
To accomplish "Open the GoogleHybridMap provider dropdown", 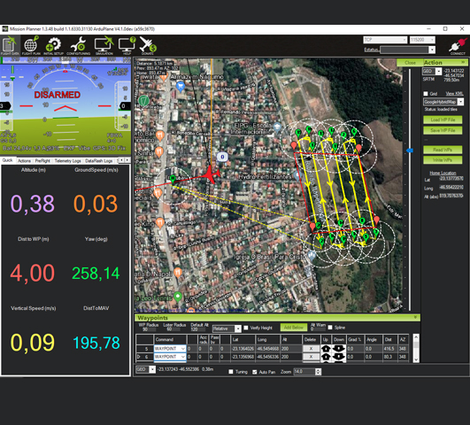I will (x=461, y=102).
